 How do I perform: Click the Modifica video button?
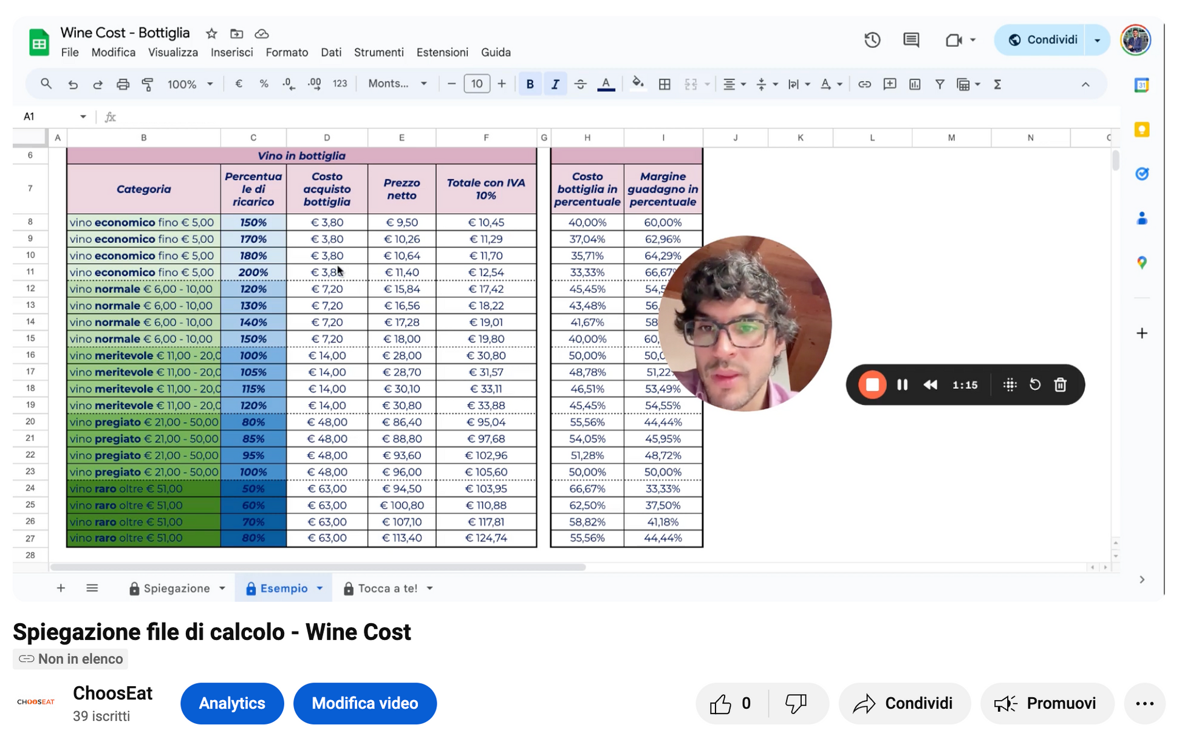coord(365,703)
